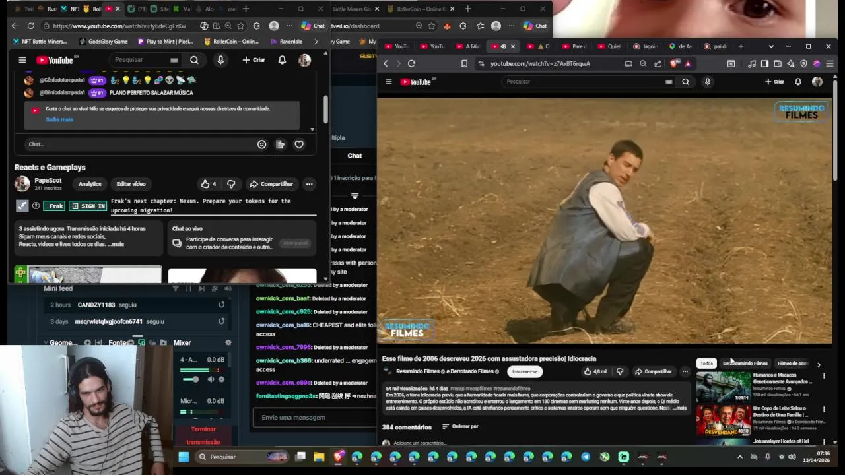Click Envie uma mensagem chat input

coord(313,417)
